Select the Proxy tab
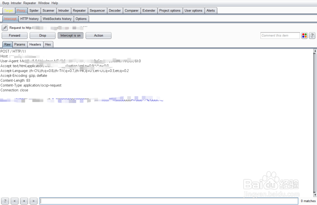Viewport: 317px width, 205px height. point(21,10)
